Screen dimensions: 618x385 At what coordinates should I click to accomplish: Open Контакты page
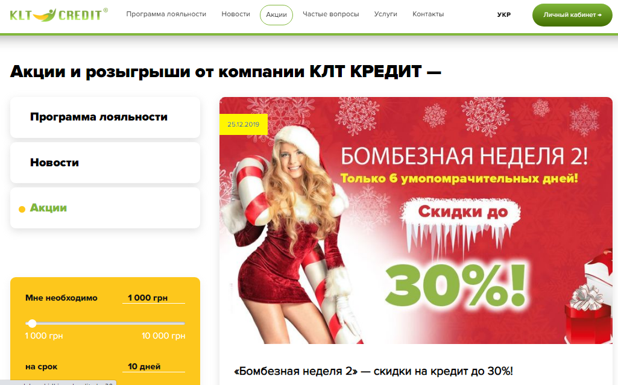coord(428,14)
